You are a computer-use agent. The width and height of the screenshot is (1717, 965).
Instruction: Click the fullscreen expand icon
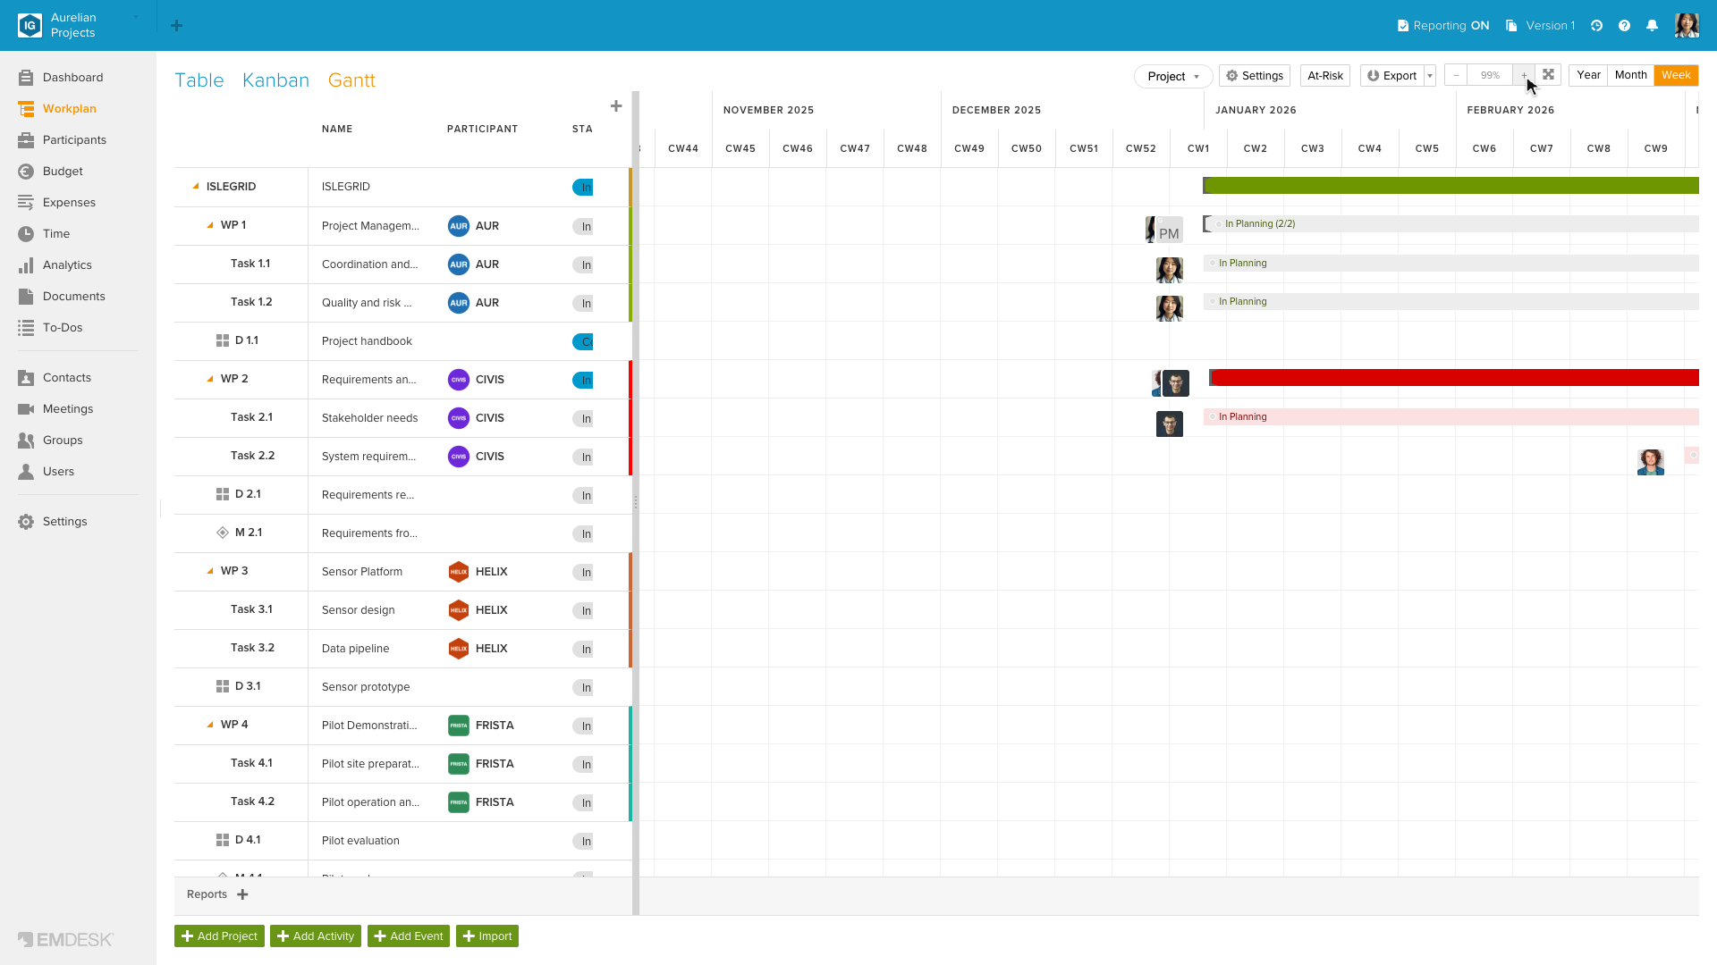coord(1549,75)
